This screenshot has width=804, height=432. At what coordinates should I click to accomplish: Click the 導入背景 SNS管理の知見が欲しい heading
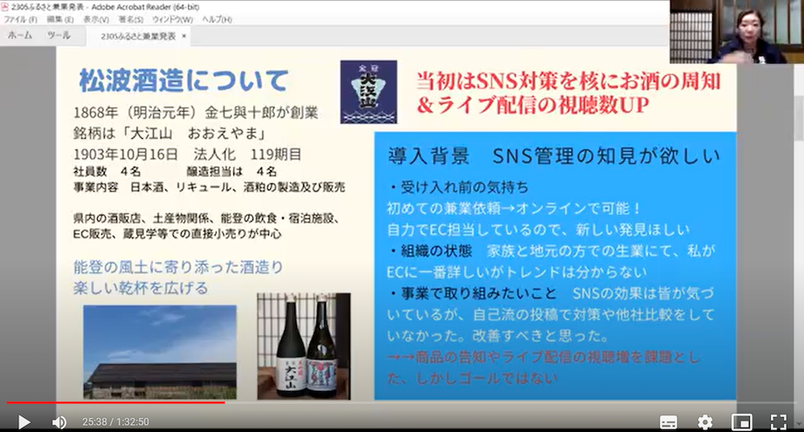pos(554,156)
